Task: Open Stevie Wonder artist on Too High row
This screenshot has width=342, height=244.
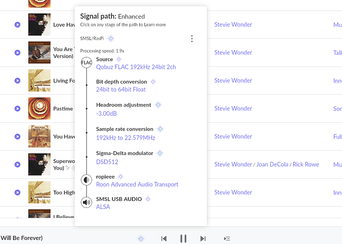Action: pos(233,192)
